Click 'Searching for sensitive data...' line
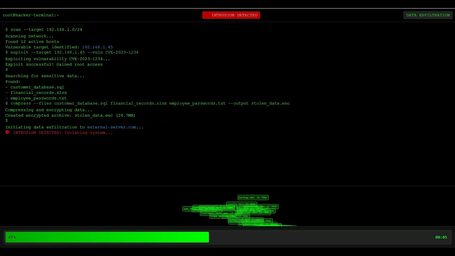The width and height of the screenshot is (455, 256). pos(45,76)
